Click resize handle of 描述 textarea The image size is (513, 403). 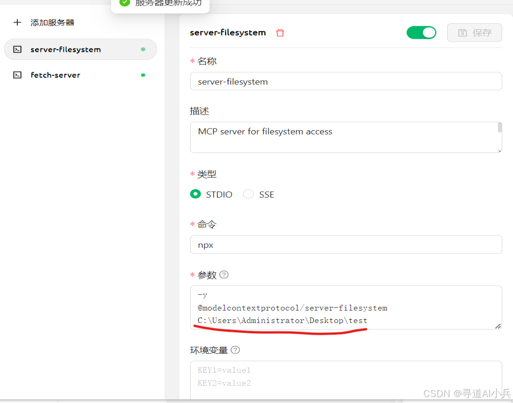[x=499, y=150]
